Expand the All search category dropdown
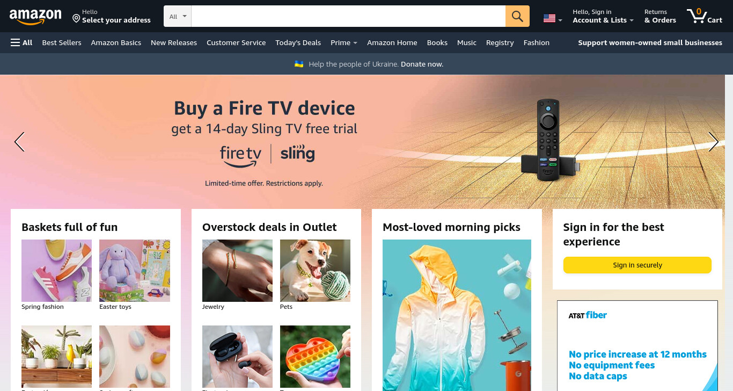 tap(178, 16)
